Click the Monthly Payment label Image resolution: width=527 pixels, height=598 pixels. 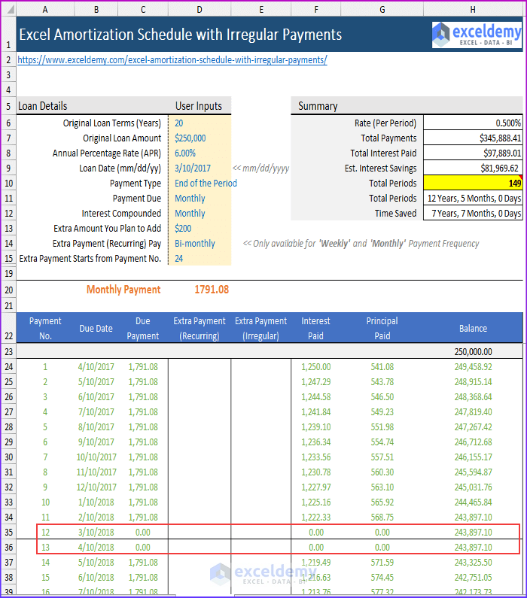[123, 290]
